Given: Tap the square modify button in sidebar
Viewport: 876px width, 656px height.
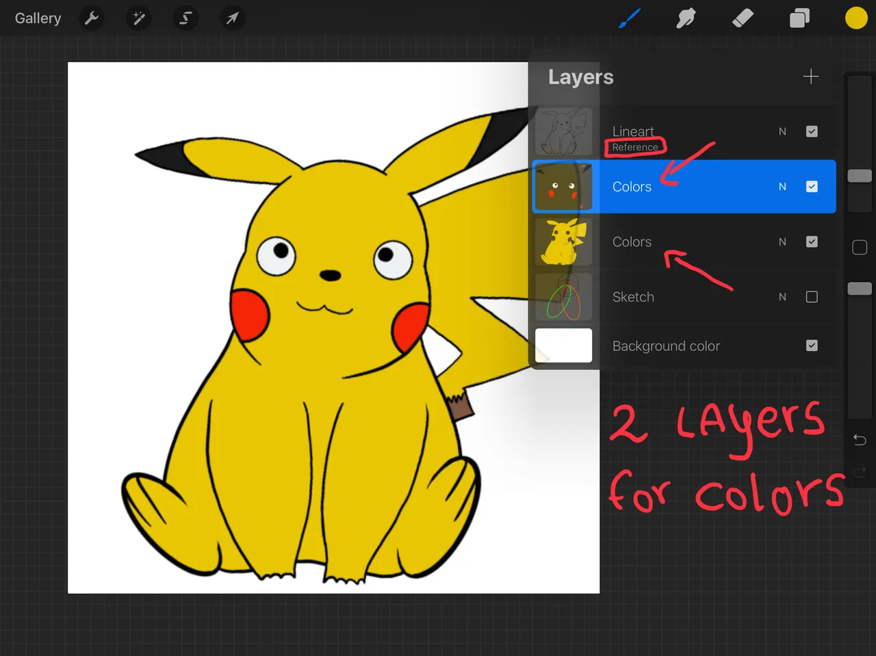Looking at the screenshot, I should pyautogui.click(x=860, y=247).
